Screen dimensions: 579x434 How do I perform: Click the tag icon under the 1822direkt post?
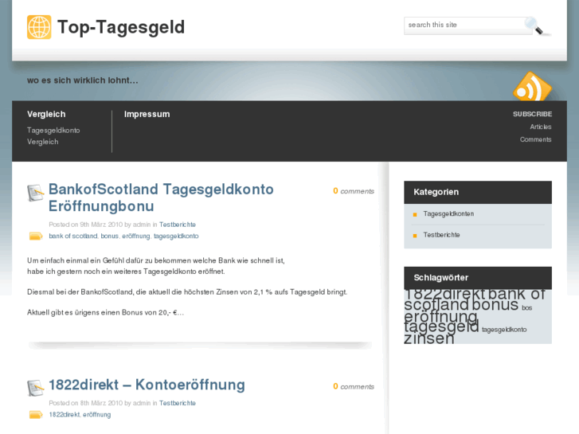click(x=36, y=415)
